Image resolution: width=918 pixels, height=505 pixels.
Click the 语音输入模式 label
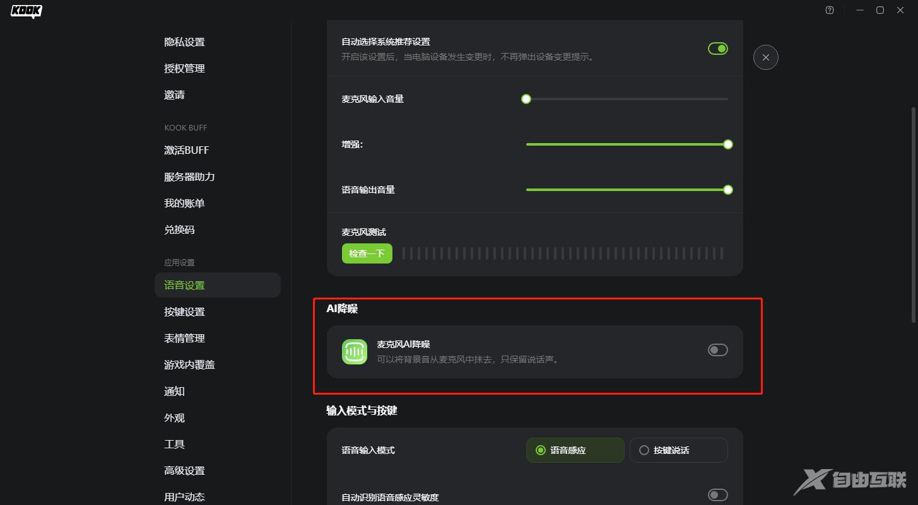368,450
